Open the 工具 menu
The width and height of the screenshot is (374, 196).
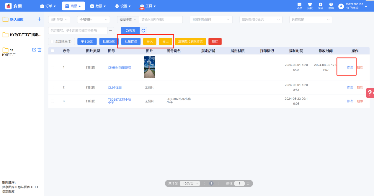(148, 6)
